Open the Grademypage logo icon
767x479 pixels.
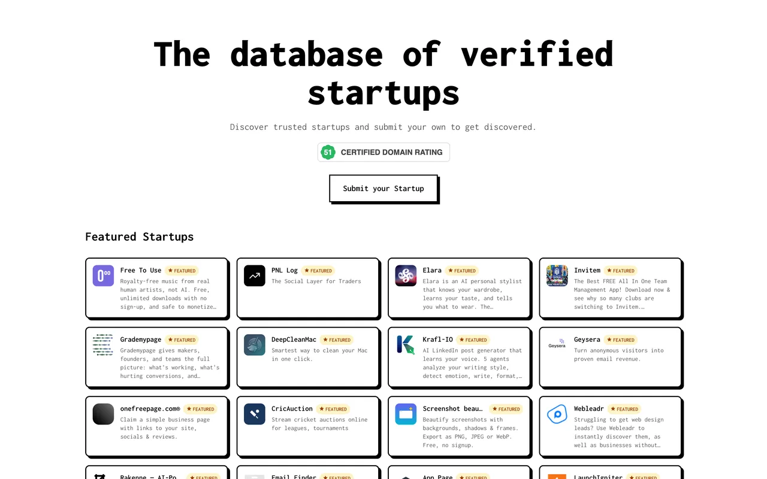pyautogui.click(x=103, y=345)
